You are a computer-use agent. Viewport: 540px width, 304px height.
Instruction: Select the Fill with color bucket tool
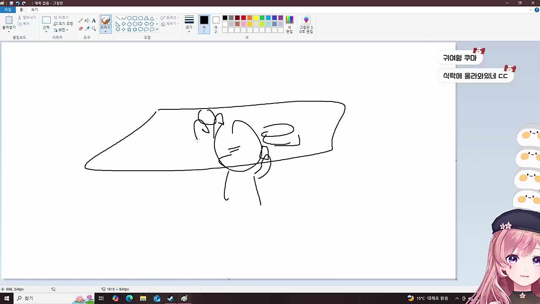(87, 21)
